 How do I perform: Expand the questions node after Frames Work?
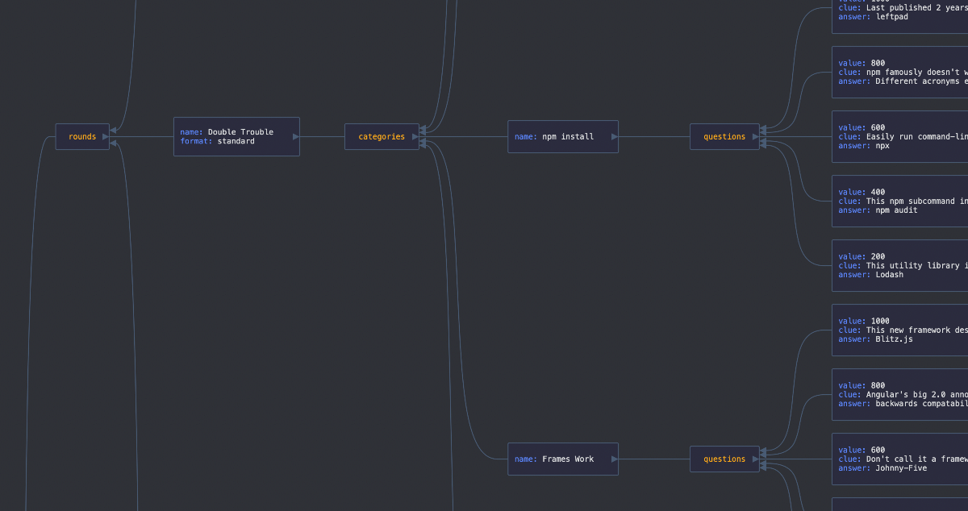724,459
